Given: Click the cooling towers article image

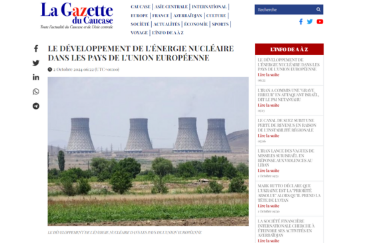Looking at the screenshot, I should [x=149, y=151].
